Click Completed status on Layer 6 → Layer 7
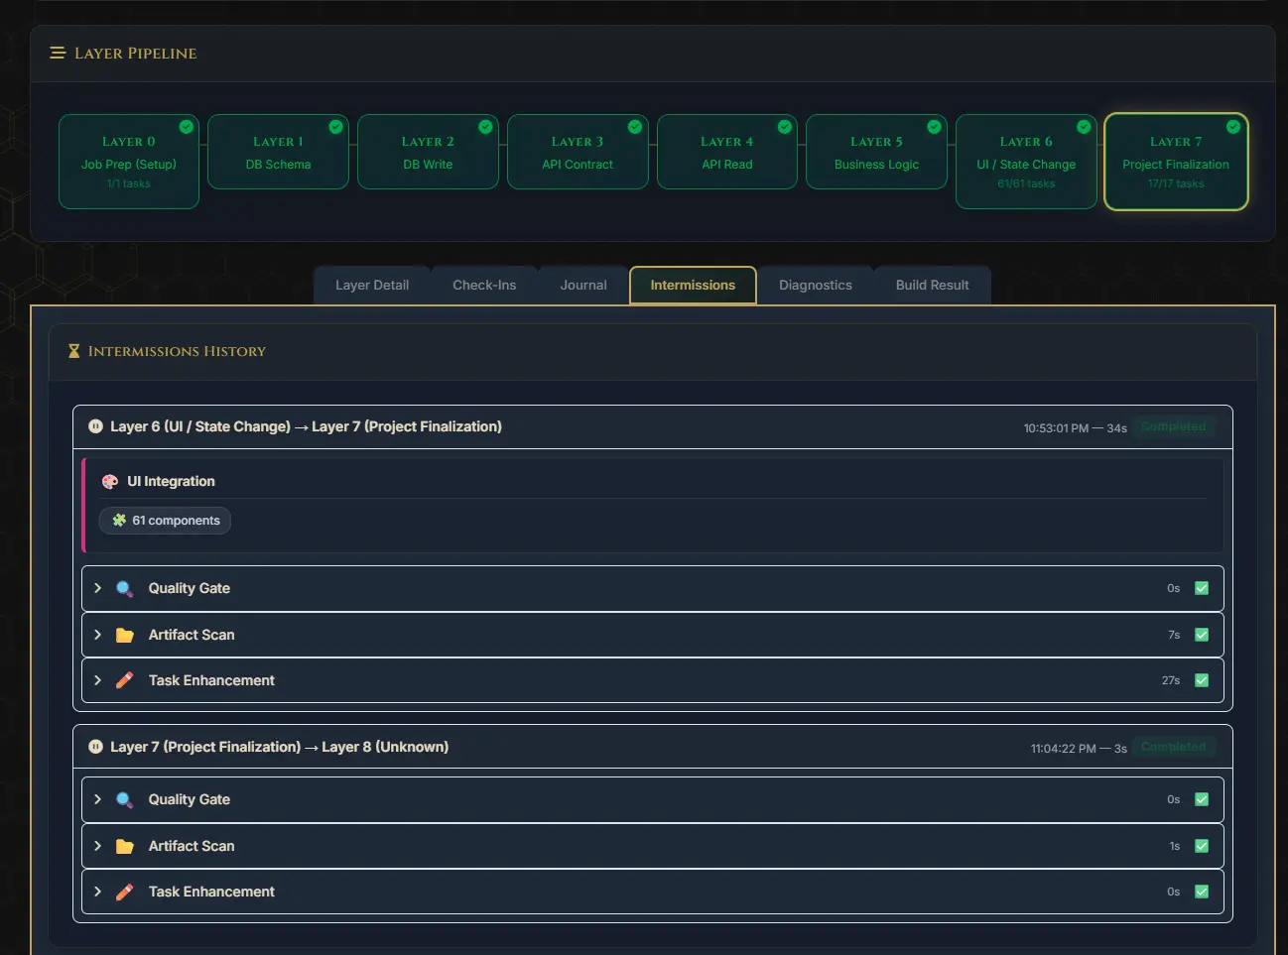This screenshot has height=955, width=1288. coord(1174,426)
